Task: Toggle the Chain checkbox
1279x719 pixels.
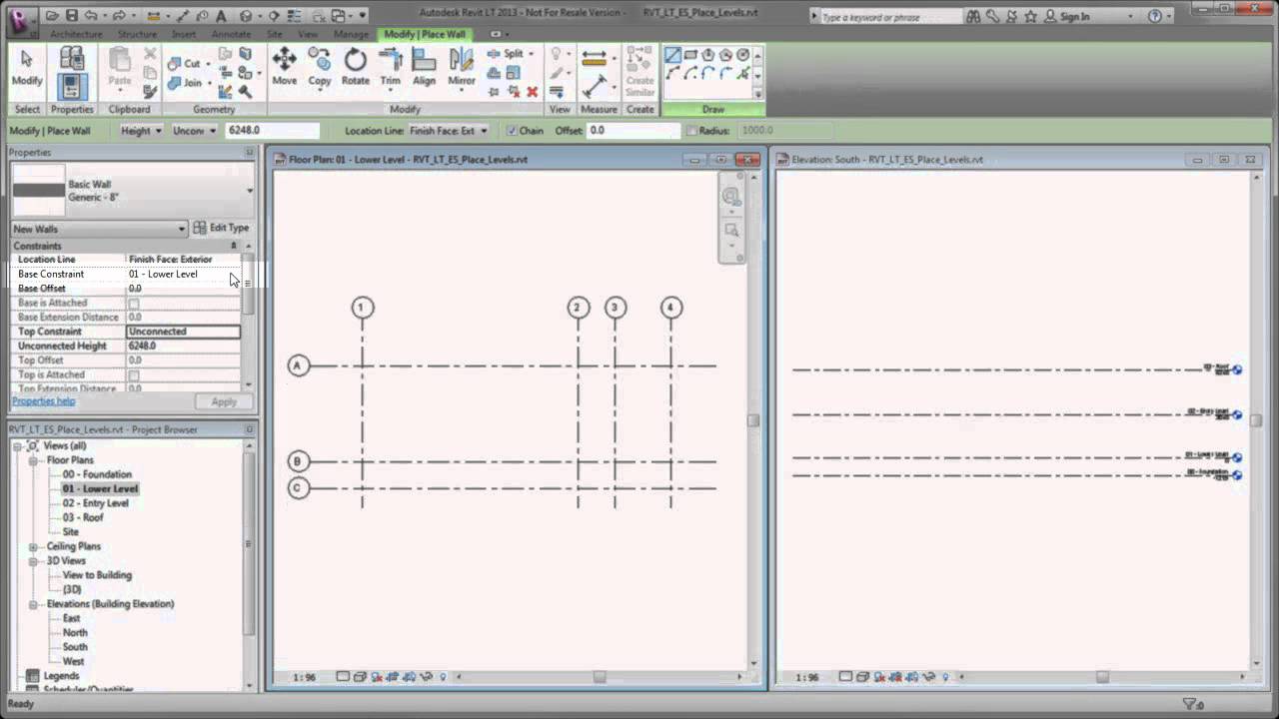Action: coord(512,131)
